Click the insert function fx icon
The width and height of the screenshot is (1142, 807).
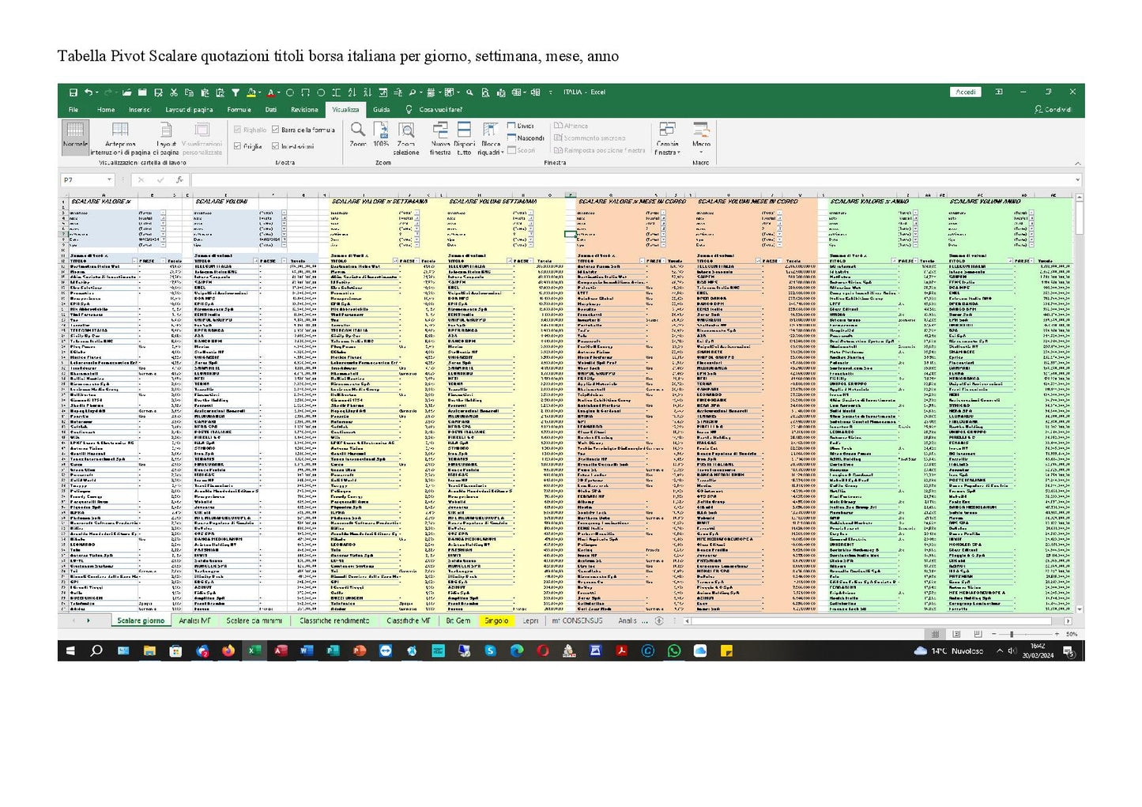tap(179, 179)
